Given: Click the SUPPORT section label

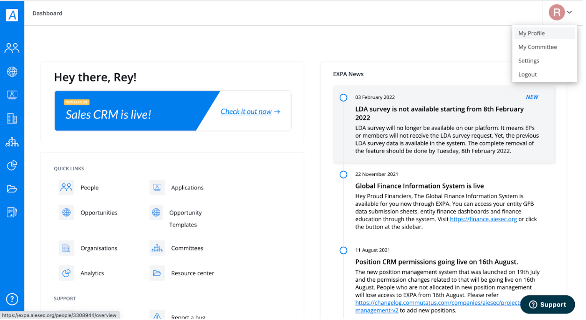Looking at the screenshot, I should click(x=64, y=299).
